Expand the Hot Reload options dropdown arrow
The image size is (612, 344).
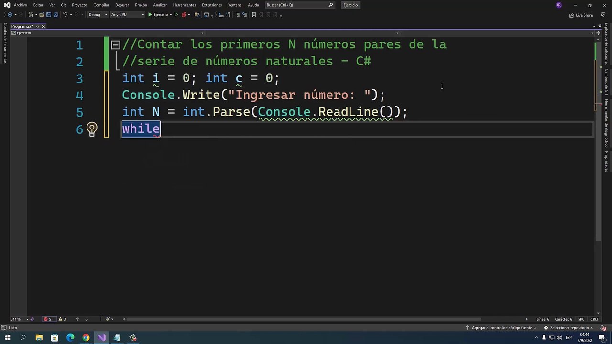(189, 15)
